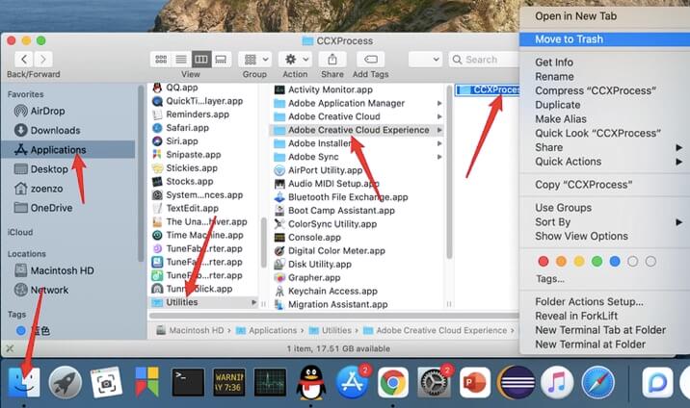Viewport: 690px width, 408px height.
Task: Open the Group dropdown in toolbar
Action: (x=255, y=60)
